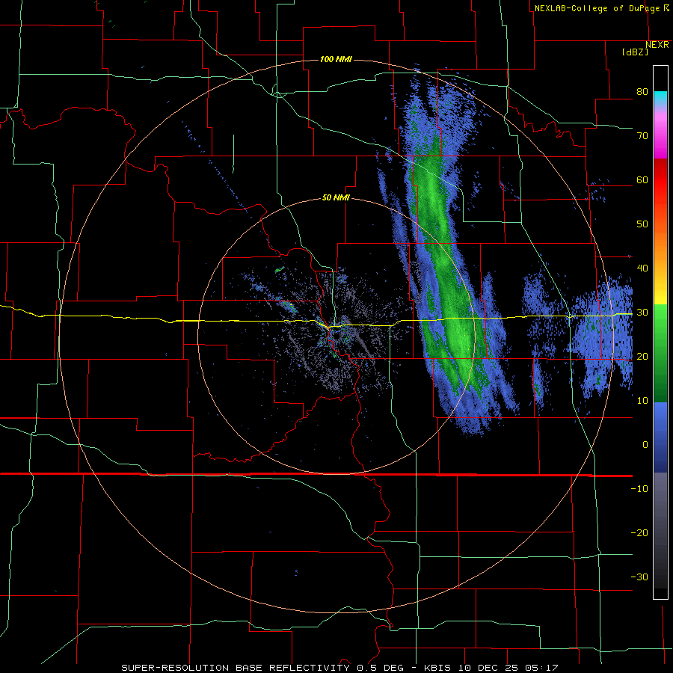Click the NEXR label above the color scale
This screenshot has height=673, width=673.
[657, 45]
